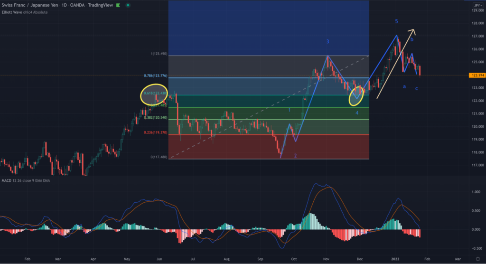The height and width of the screenshot is (264, 486).
Task: Click the Apr label on time axis
Action: pos(93,259)
